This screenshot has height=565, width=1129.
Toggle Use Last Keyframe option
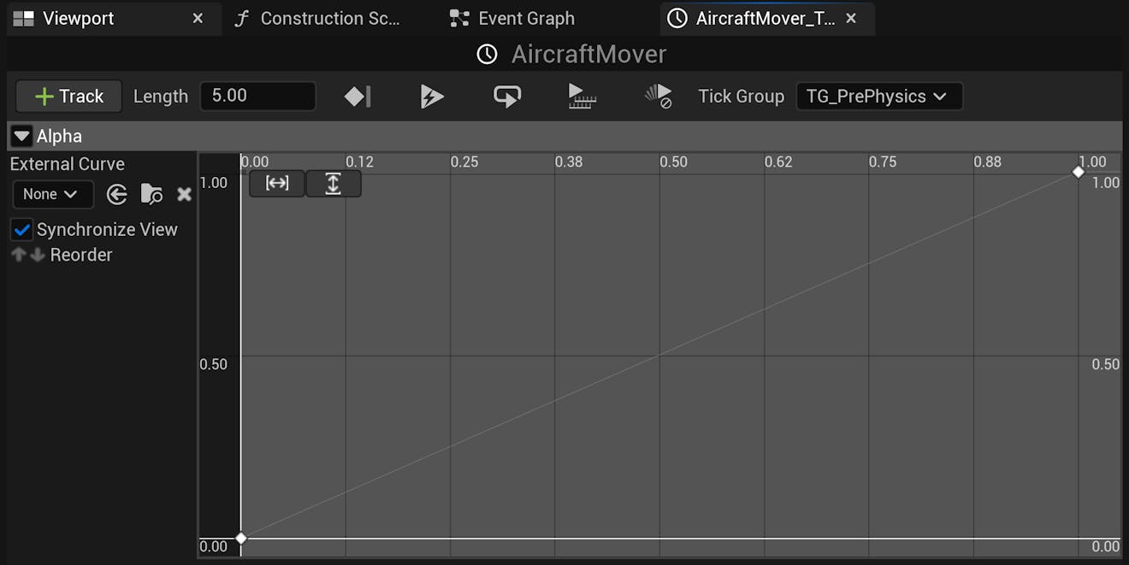click(358, 97)
